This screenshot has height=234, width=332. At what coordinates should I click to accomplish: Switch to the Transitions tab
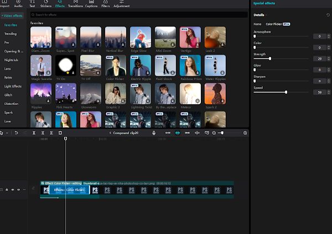75,4
